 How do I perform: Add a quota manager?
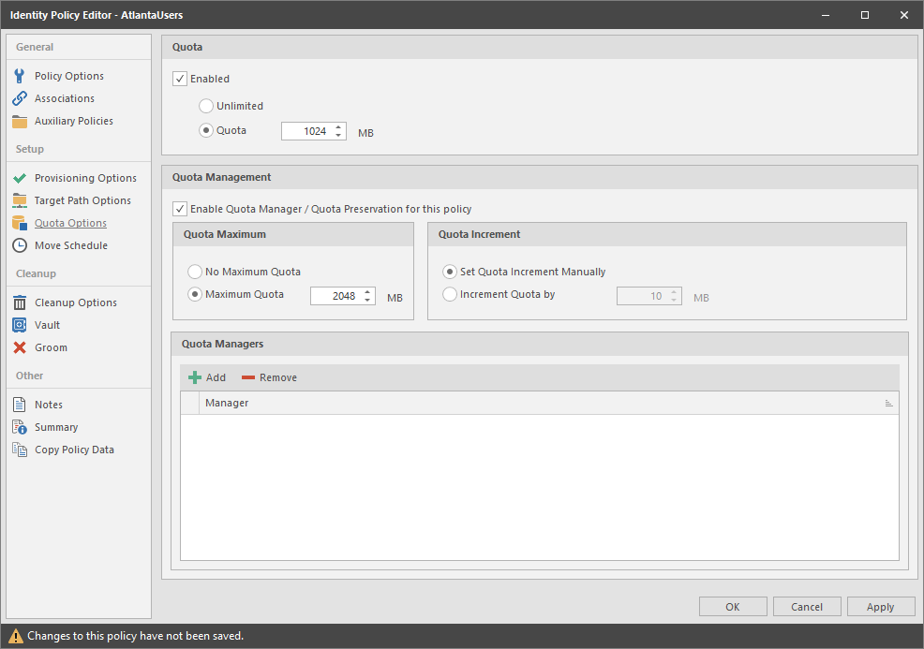pyautogui.click(x=205, y=376)
